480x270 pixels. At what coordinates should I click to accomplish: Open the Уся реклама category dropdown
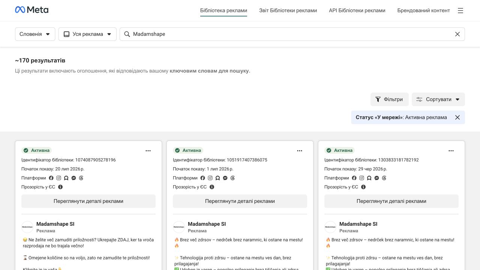tap(87, 34)
